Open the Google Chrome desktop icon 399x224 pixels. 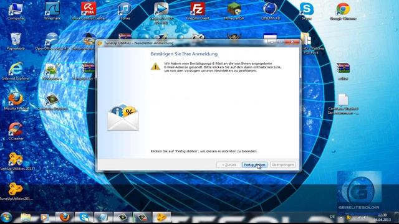tap(343, 11)
